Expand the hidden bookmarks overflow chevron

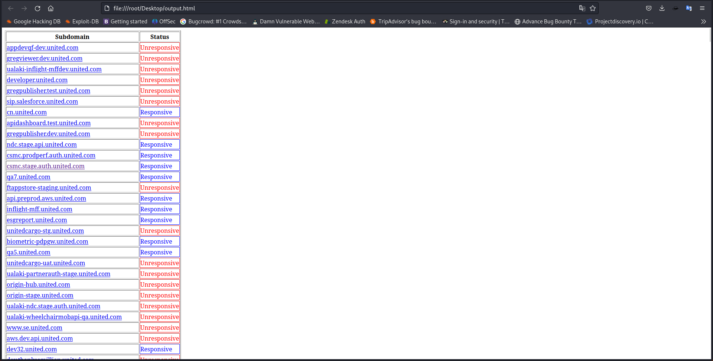coord(703,21)
